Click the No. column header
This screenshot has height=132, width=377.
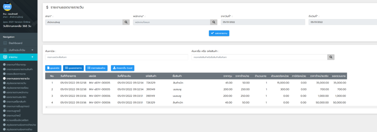52,76
